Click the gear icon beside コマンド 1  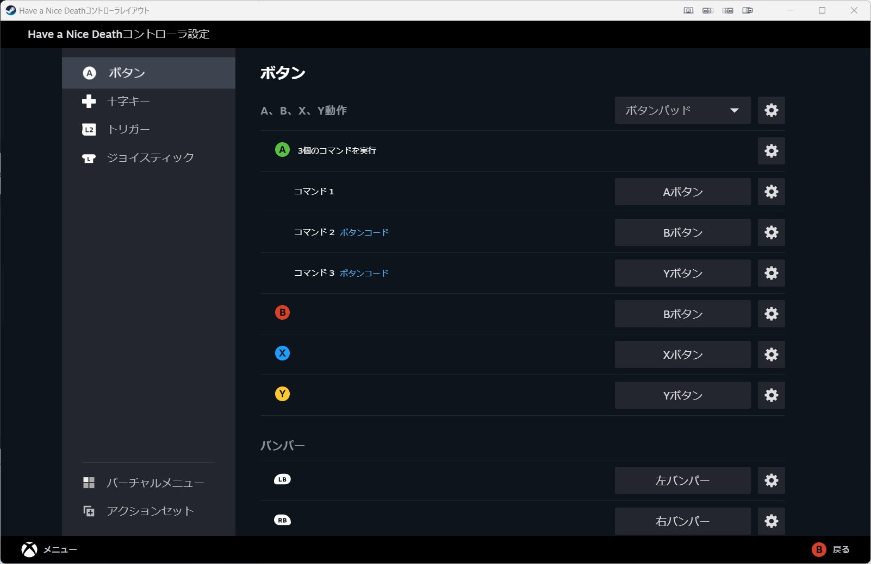(x=771, y=192)
